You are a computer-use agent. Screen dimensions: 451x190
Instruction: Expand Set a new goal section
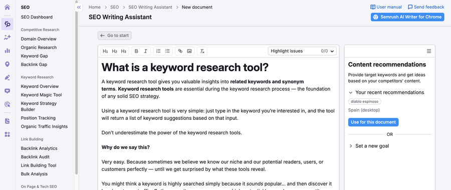click(x=350, y=146)
